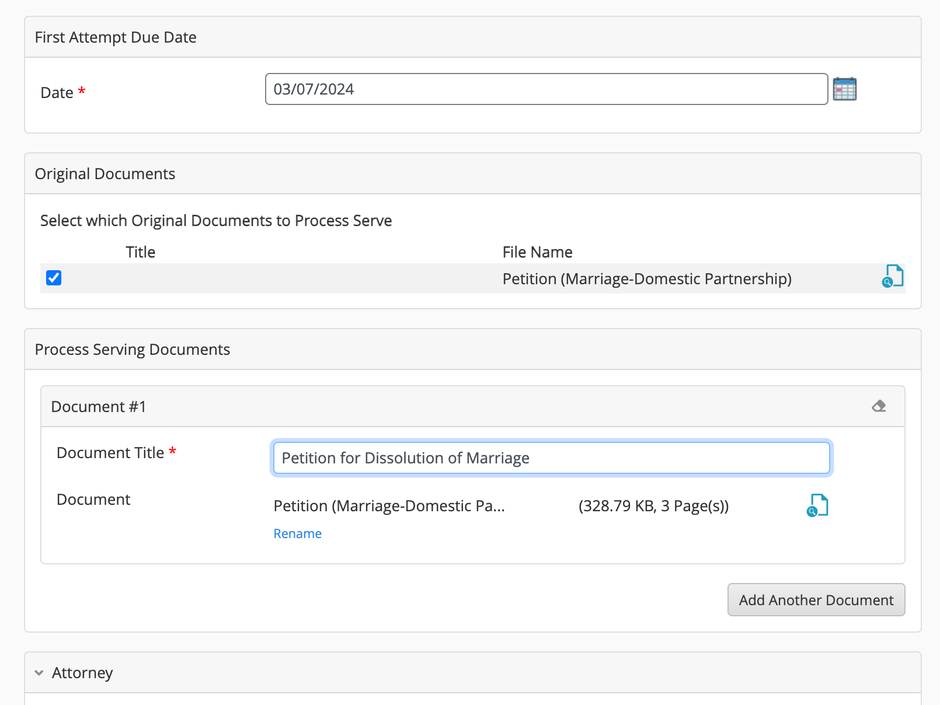
Task: Select the Process Serving Documents section header
Action: point(132,349)
